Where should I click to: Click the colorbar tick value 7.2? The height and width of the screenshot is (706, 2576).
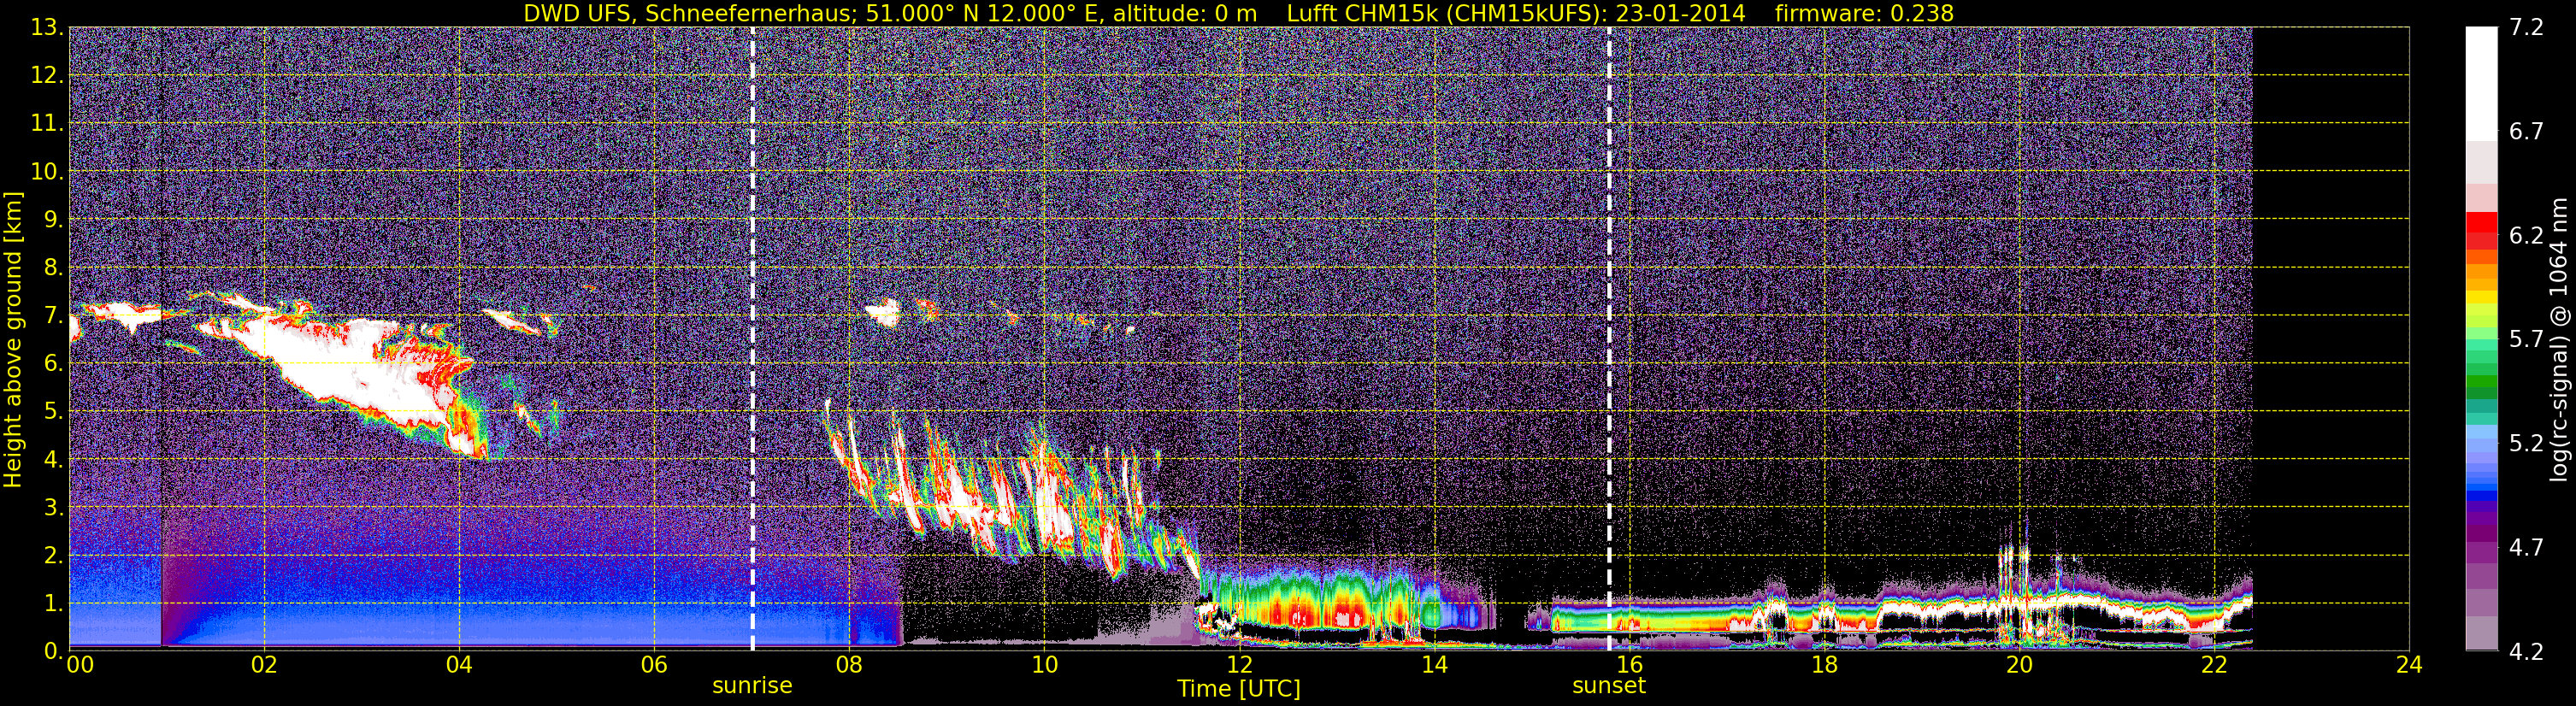click(x=2526, y=27)
